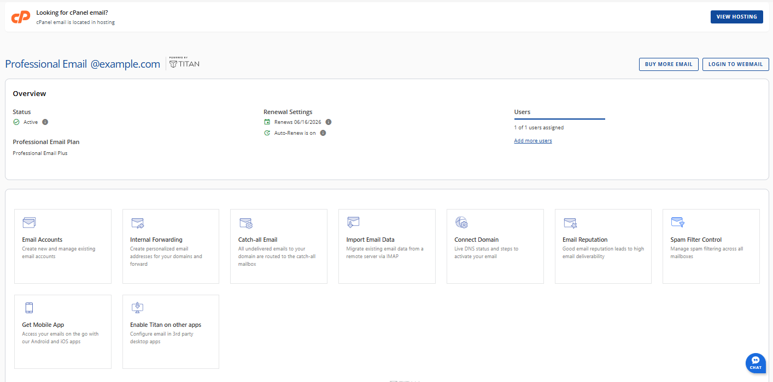Open the Internal Forwarding icon
This screenshot has width=773, height=382.
[137, 223]
